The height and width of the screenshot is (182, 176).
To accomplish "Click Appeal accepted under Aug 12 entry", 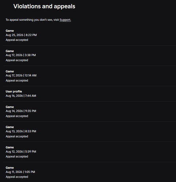I will click(x=17, y=157).
